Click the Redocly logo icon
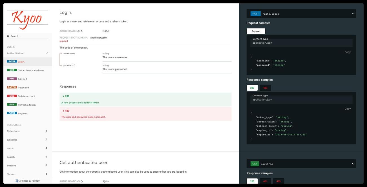Image resolution: width=367 pixels, height=187 pixels. [x=17, y=181]
